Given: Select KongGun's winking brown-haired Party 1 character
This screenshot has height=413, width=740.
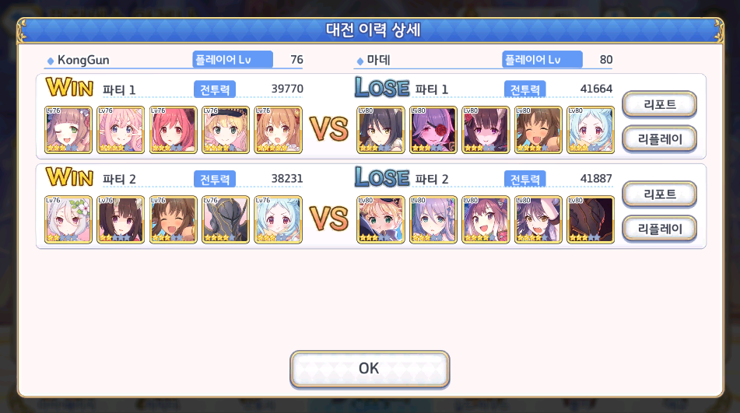Looking at the screenshot, I should click(68, 130).
